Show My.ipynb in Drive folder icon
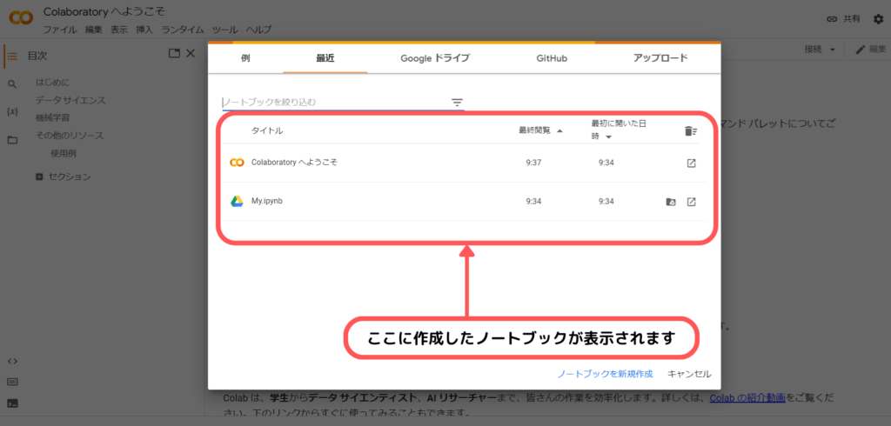This screenshot has height=426, width=891. [x=671, y=202]
